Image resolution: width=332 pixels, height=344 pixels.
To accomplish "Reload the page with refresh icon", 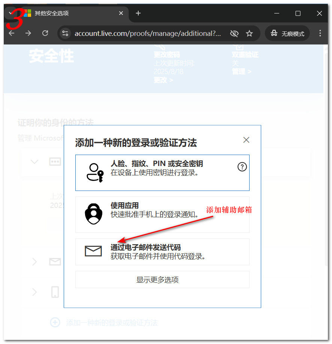I will pyautogui.click(x=45, y=33).
